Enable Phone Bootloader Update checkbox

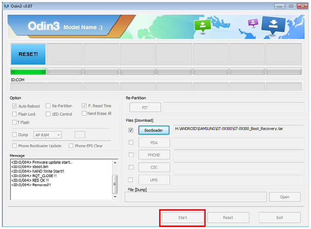tap(14, 146)
